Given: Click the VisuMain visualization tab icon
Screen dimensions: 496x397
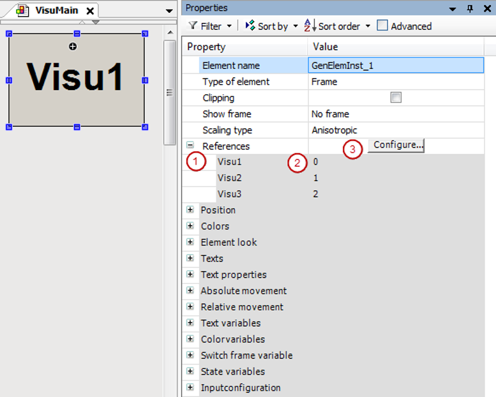Looking at the screenshot, I should (x=24, y=11).
